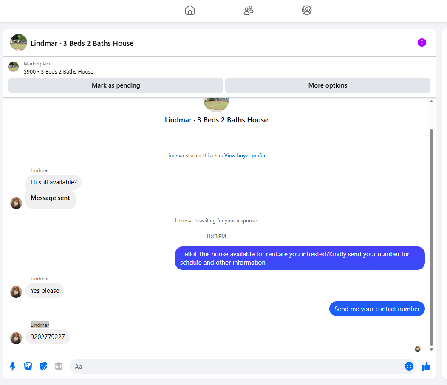Viewport: 447px width, 385px height.
Task: Open More options for the listing
Action: tap(328, 85)
